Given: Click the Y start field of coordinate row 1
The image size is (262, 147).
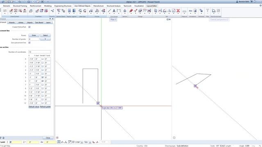Looking at the screenshot, I should pos(38,62).
